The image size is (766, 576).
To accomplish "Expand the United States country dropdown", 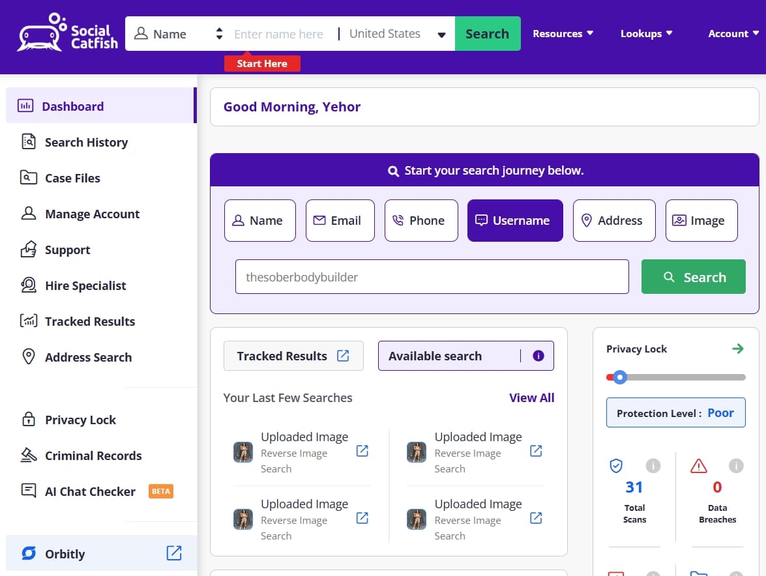I will [398, 34].
